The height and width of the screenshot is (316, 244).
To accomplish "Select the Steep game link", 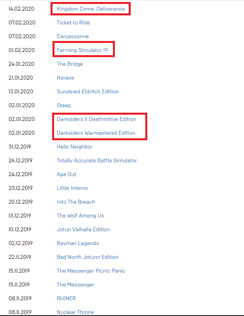I will [64, 106].
